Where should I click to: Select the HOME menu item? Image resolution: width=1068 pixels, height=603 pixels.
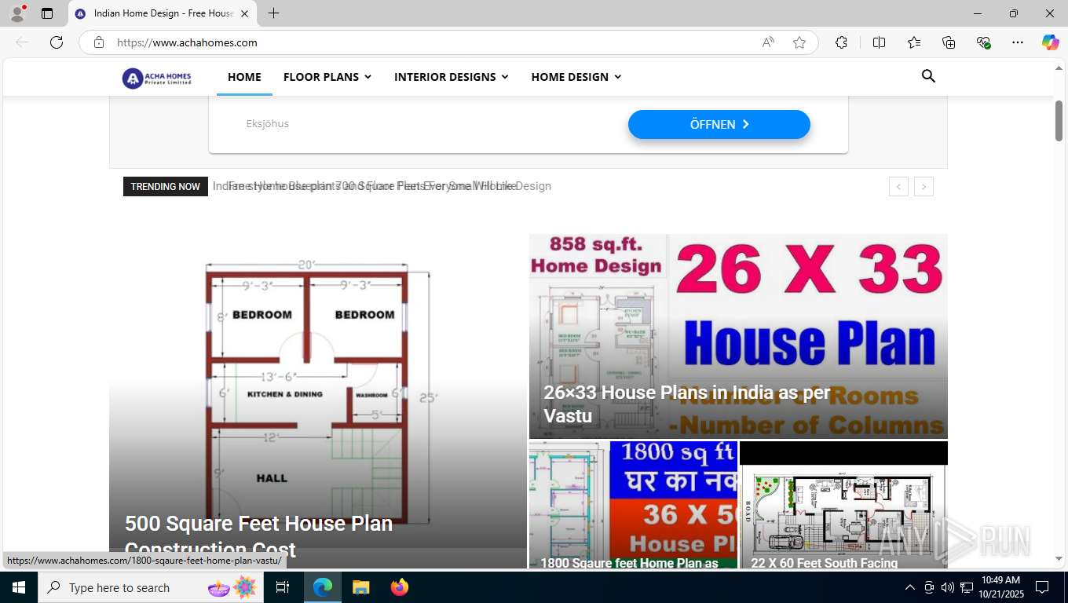click(x=244, y=77)
